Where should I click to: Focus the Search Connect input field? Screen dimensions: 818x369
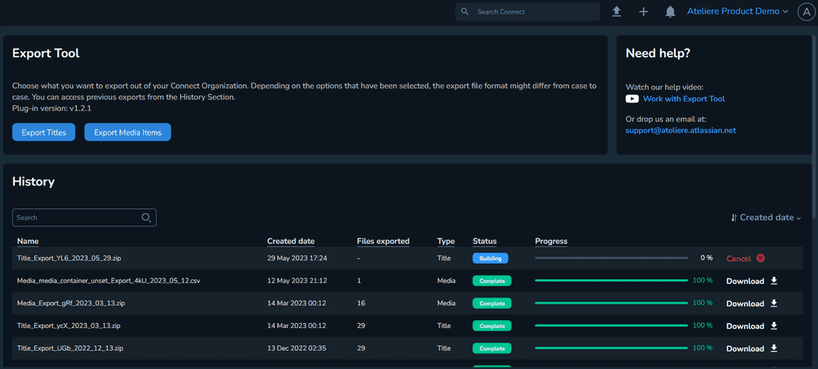click(x=527, y=12)
